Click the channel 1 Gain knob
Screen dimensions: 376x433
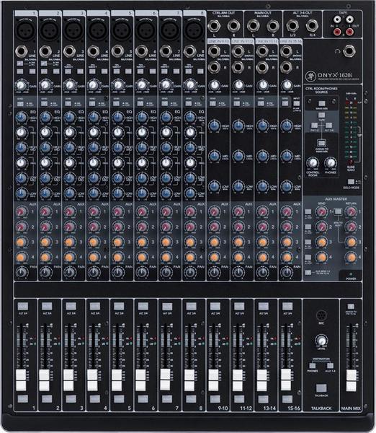(x=21, y=84)
